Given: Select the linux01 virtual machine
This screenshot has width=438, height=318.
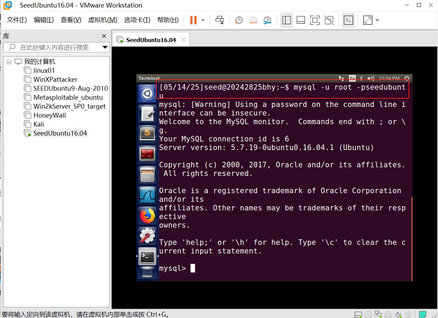Looking at the screenshot, I should pos(44,70).
